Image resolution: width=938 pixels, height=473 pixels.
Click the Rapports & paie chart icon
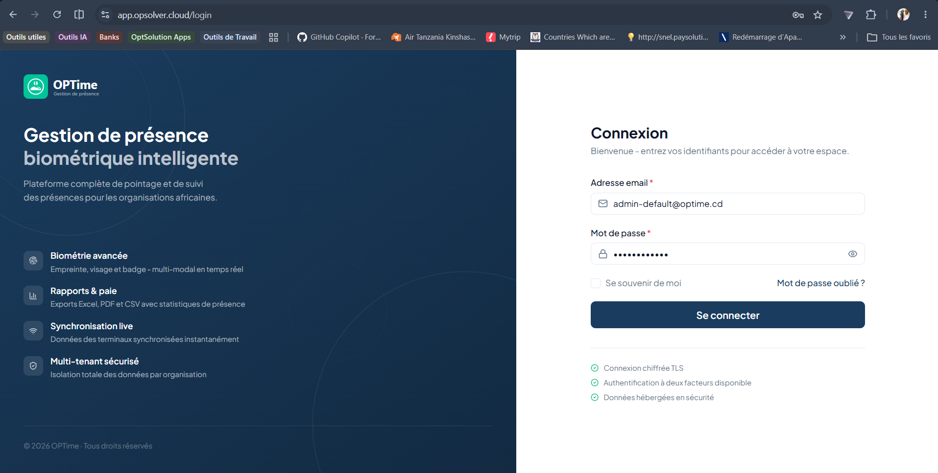33,295
